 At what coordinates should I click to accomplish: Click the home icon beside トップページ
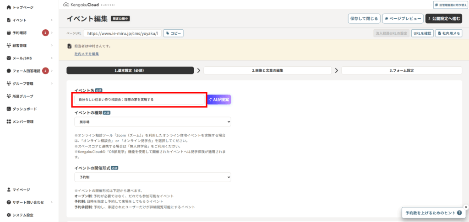pyautogui.click(x=9, y=8)
